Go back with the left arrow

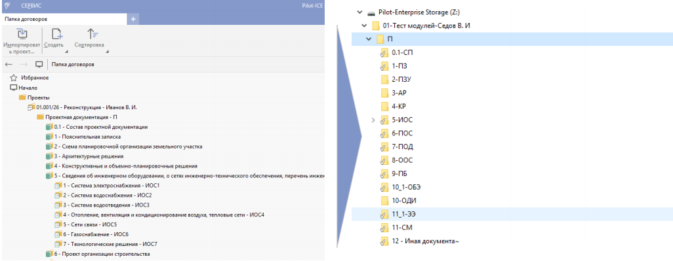coord(9,64)
